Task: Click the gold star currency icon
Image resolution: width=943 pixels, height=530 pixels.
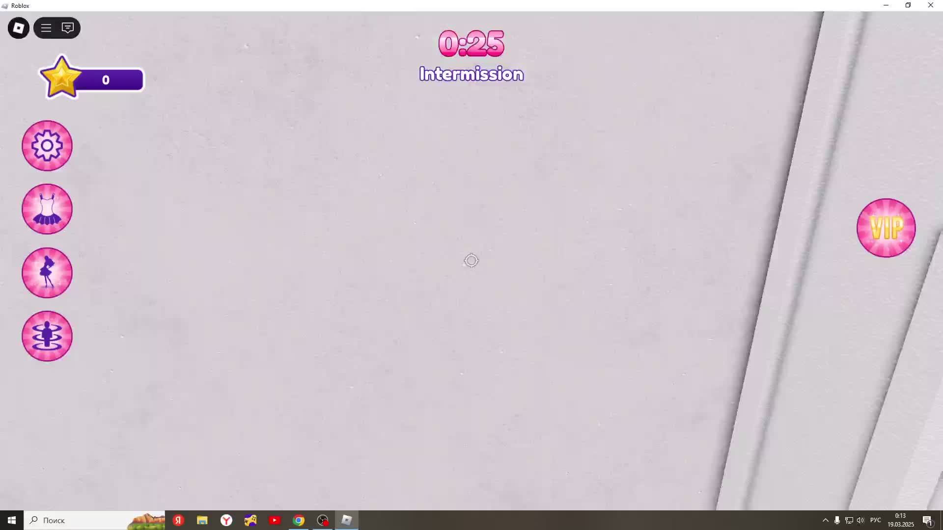Action: click(61, 78)
